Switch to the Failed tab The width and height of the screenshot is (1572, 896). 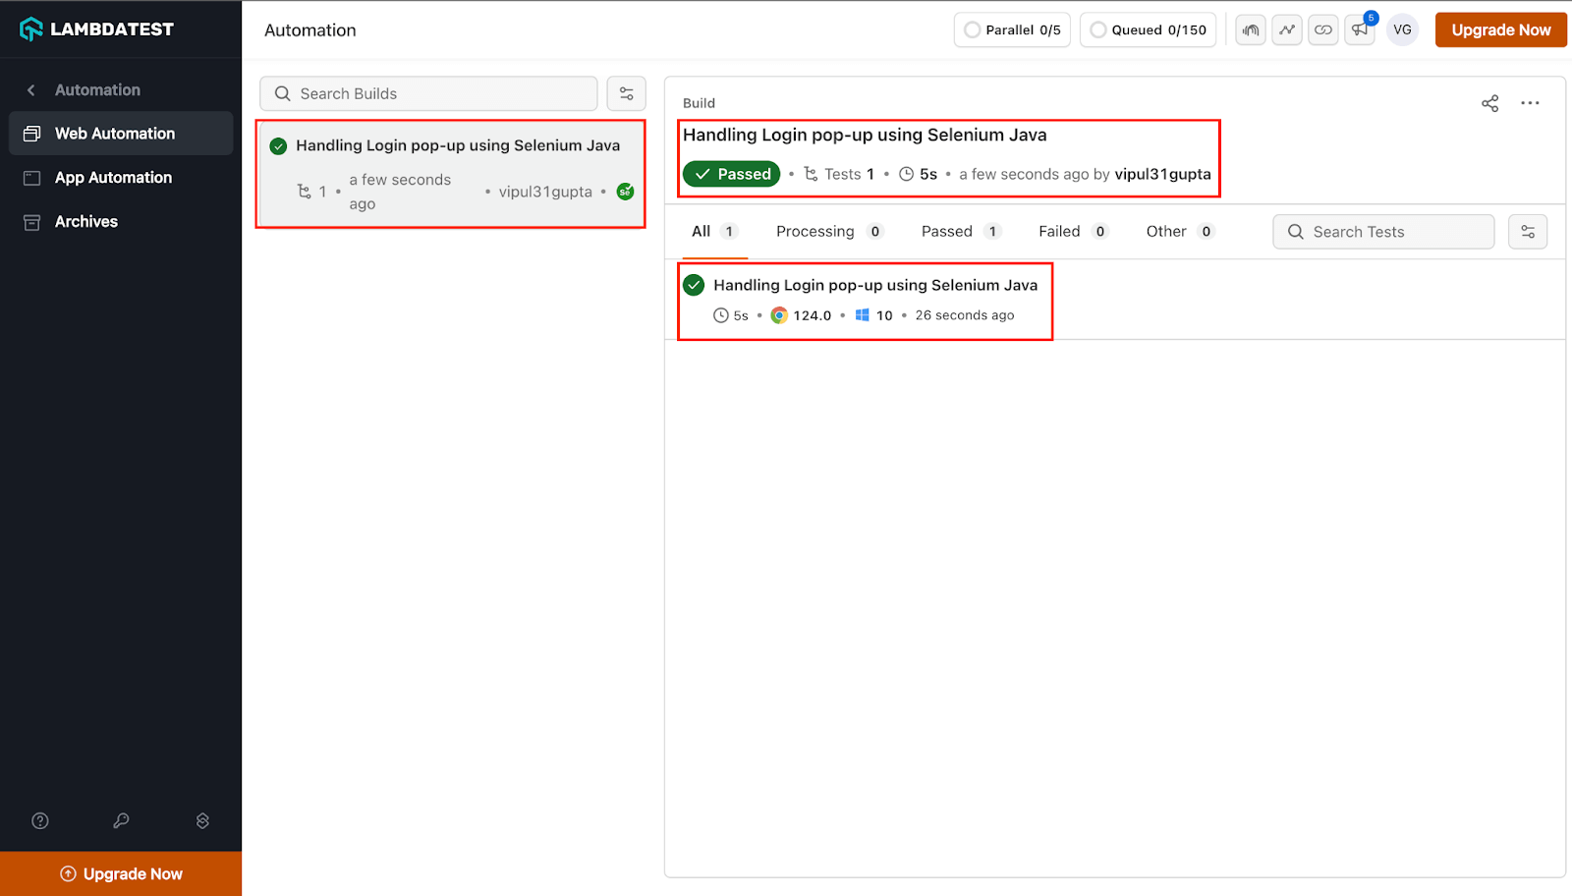click(1061, 231)
